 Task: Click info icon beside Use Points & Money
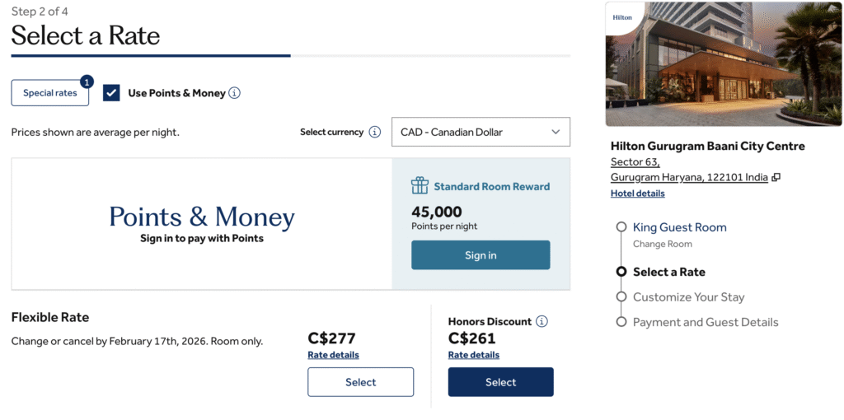[x=234, y=93]
